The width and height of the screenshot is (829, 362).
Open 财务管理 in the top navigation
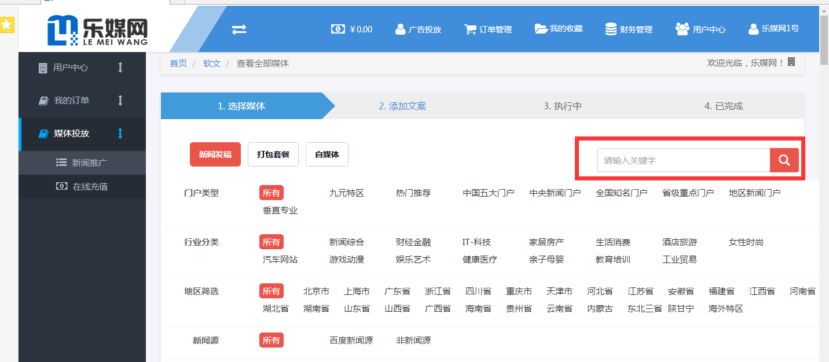[629, 29]
